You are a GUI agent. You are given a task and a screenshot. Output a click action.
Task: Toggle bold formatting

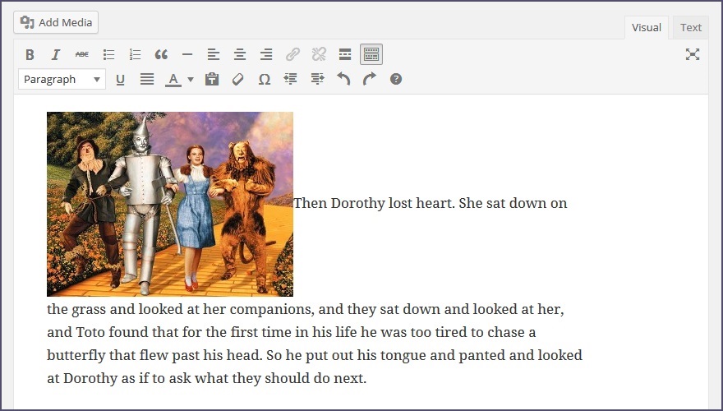pyautogui.click(x=30, y=55)
